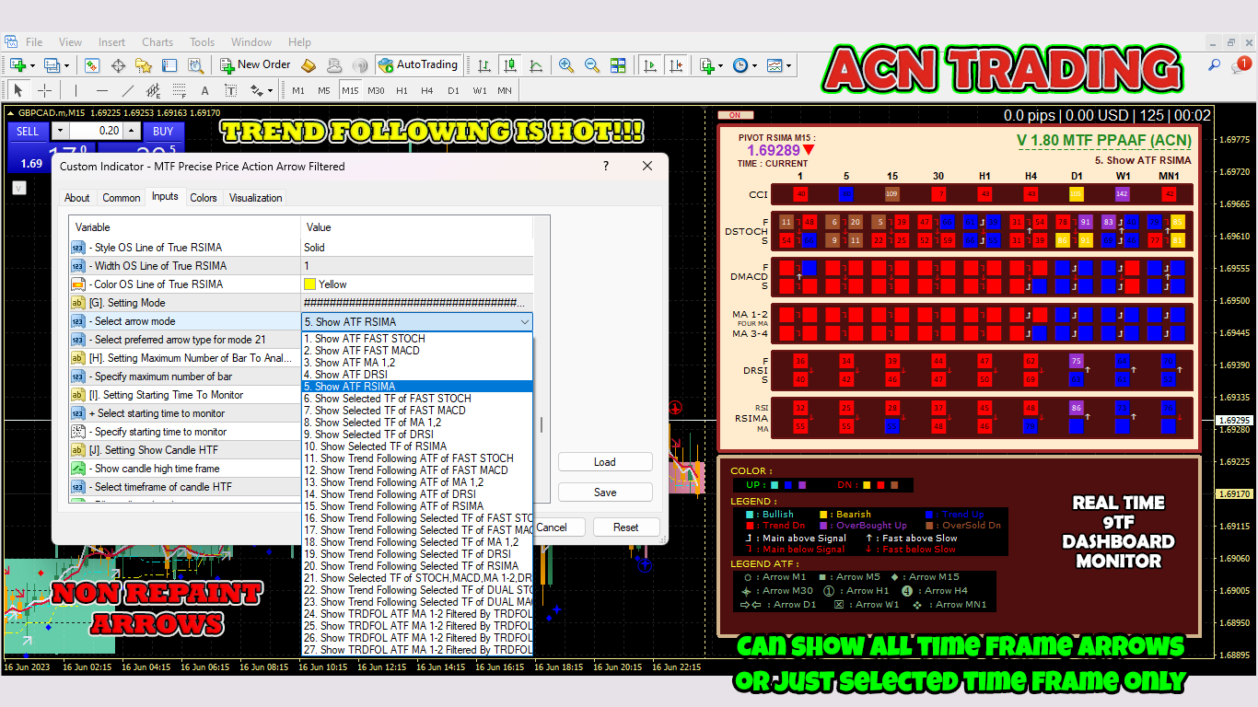
Task: Toggle the M30 timeframe button
Action: pos(376,90)
